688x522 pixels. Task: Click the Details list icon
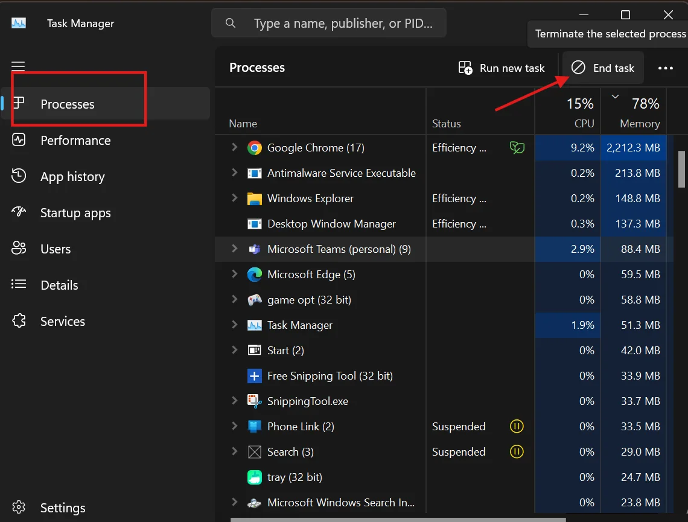[19, 284]
